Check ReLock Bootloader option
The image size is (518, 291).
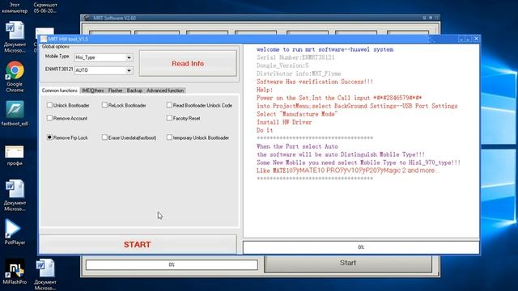click(x=104, y=105)
